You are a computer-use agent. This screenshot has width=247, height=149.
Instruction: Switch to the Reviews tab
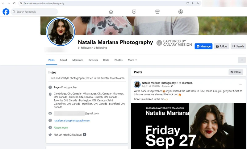93,60
